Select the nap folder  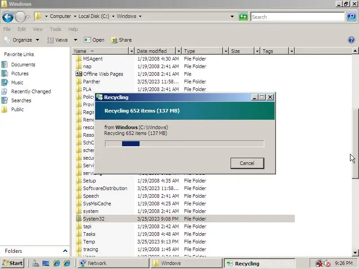click(87, 66)
